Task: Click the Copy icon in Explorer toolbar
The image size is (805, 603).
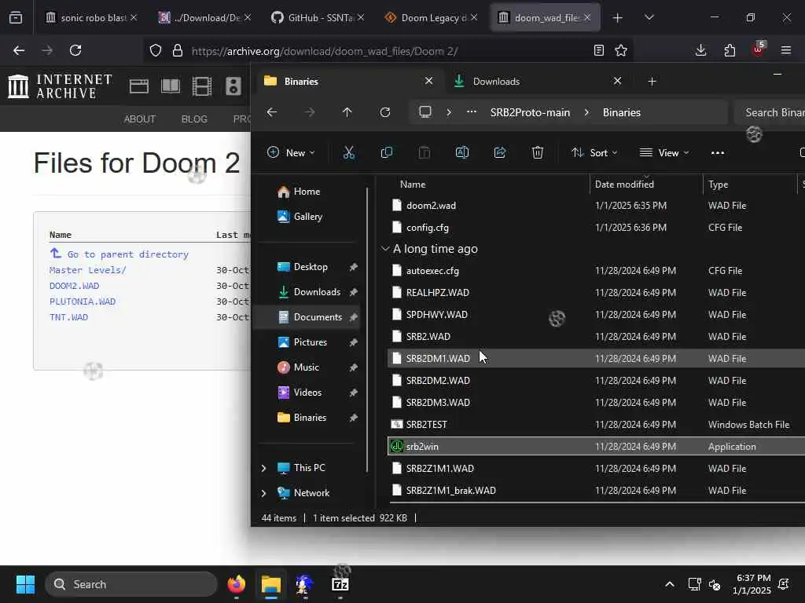Action: pos(387,153)
